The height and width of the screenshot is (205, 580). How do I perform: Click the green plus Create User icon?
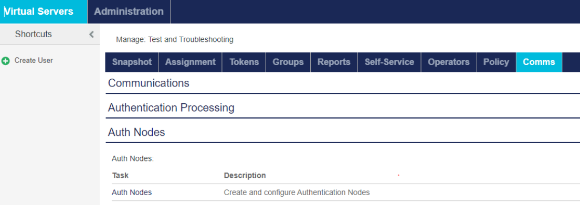pos(6,61)
